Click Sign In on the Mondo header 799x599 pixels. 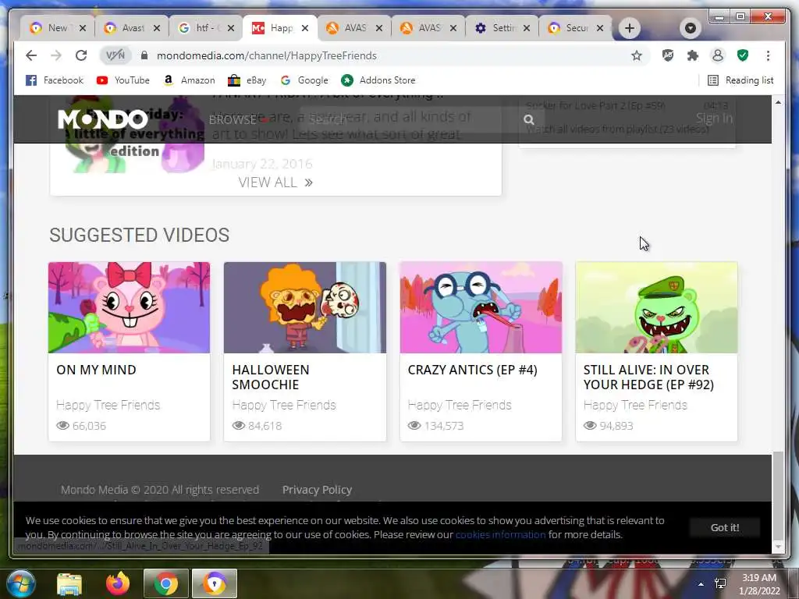point(715,119)
